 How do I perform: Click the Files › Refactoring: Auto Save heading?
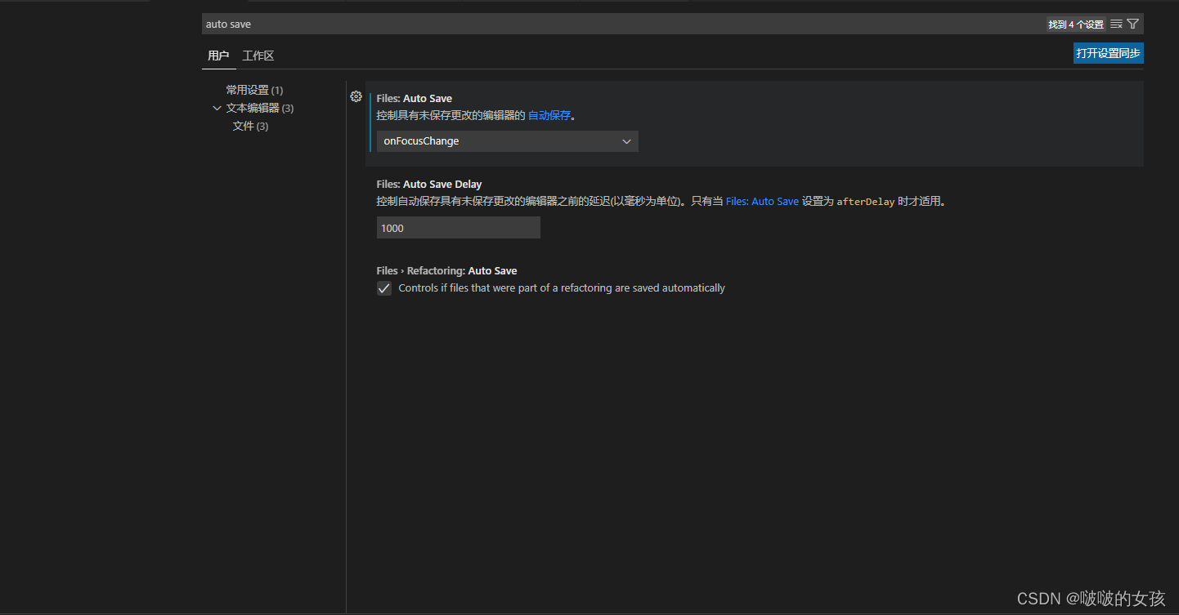[x=447, y=270]
